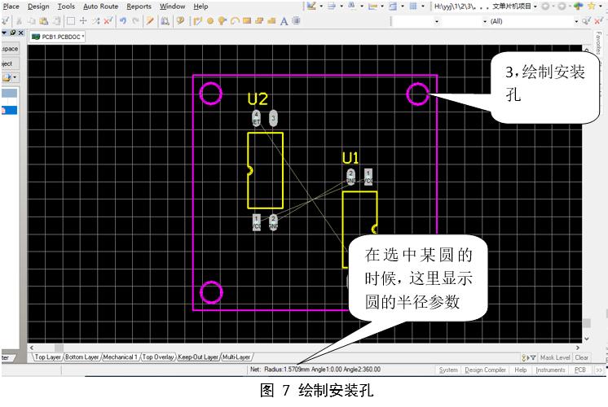Viewport: 608px width, 407px height.
Task: Choose the Select Inside Area tool
Action: point(71,21)
